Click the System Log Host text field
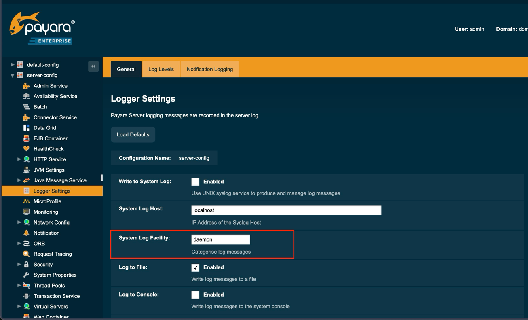The width and height of the screenshot is (528, 320). 286,210
